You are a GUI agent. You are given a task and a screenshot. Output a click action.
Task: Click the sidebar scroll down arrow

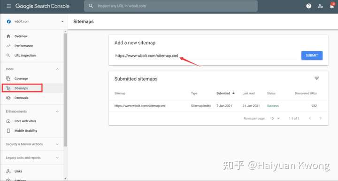pyautogui.click(x=65, y=179)
